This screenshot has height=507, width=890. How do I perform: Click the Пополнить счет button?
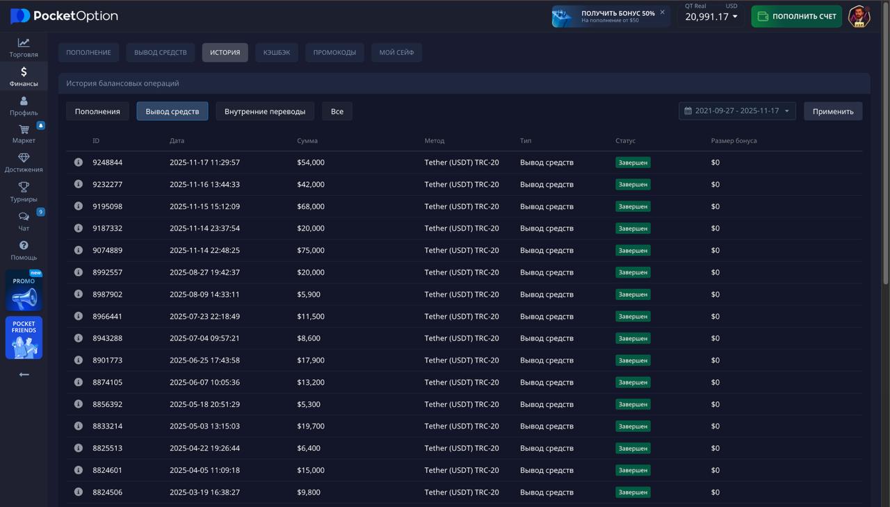coord(796,17)
